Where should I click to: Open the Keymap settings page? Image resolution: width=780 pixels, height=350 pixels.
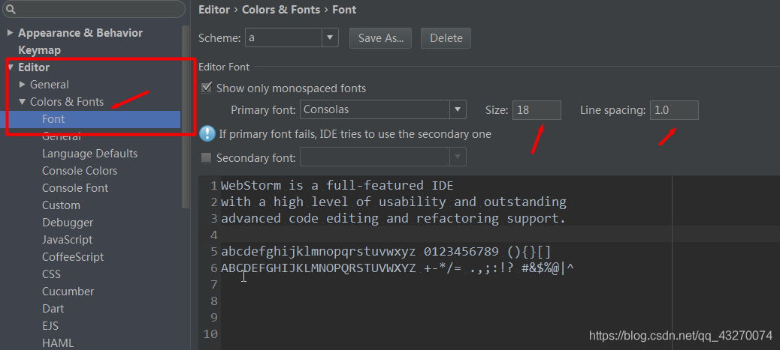tap(39, 50)
